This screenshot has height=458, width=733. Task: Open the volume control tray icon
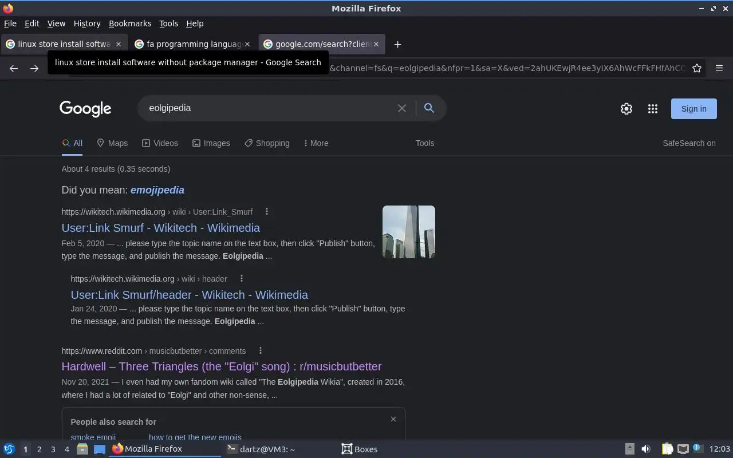646,449
